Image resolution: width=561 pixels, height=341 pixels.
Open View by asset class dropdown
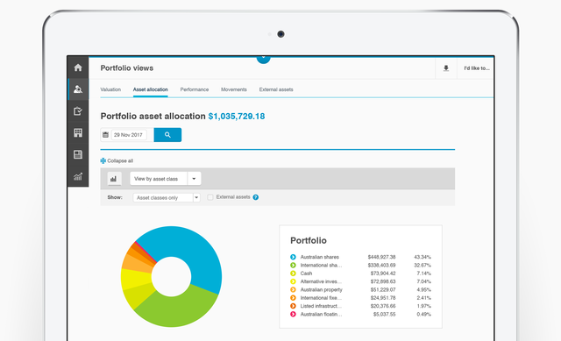(x=166, y=179)
